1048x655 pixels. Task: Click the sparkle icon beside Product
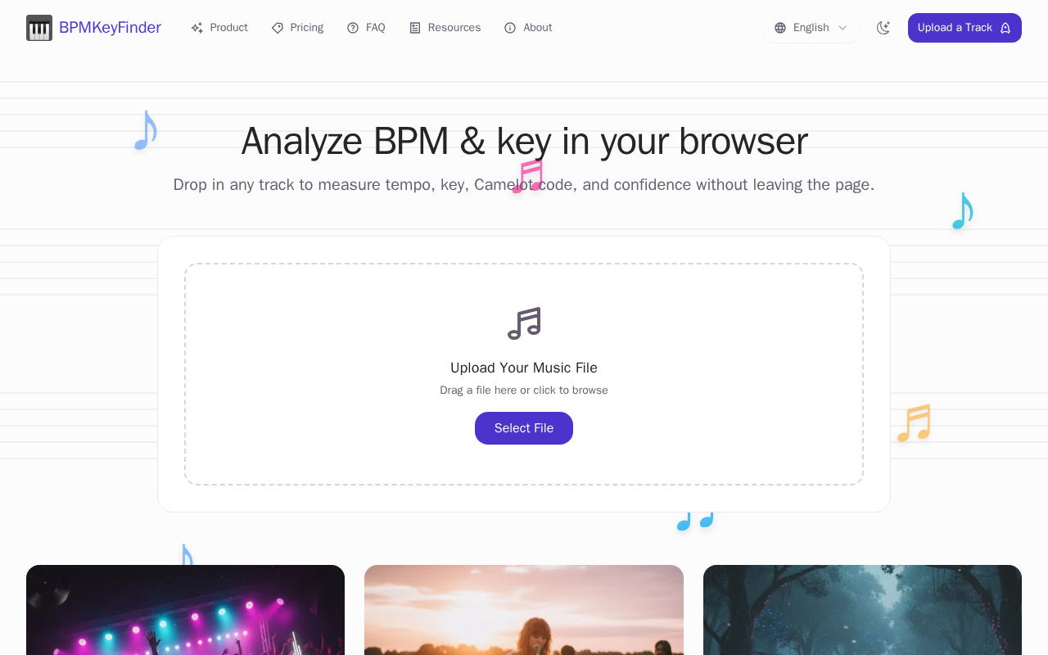(196, 28)
